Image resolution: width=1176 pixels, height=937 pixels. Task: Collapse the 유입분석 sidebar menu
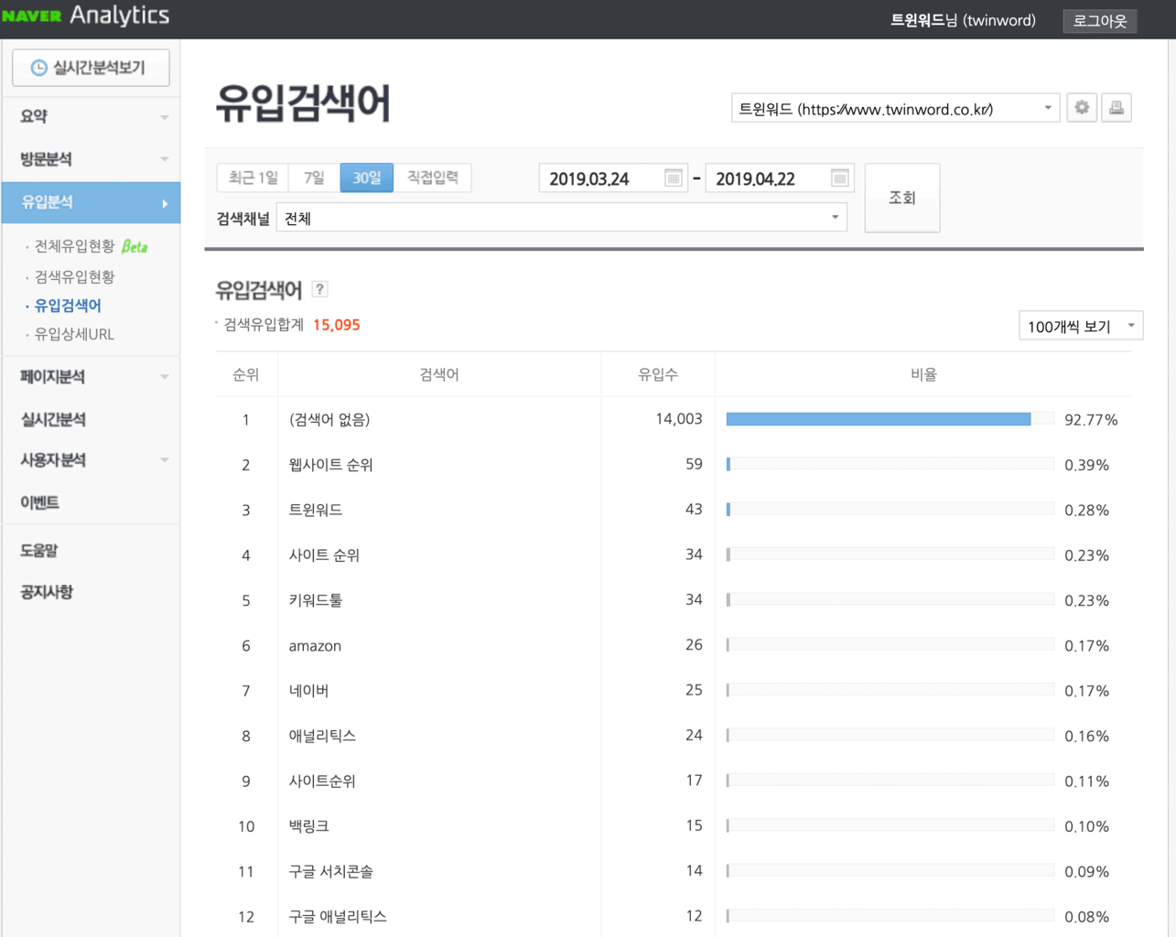tap(91, 202)
